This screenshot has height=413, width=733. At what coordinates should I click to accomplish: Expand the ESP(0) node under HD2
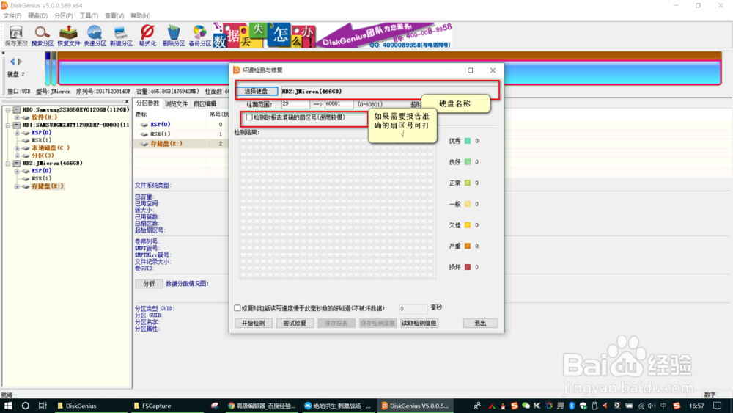18,171
